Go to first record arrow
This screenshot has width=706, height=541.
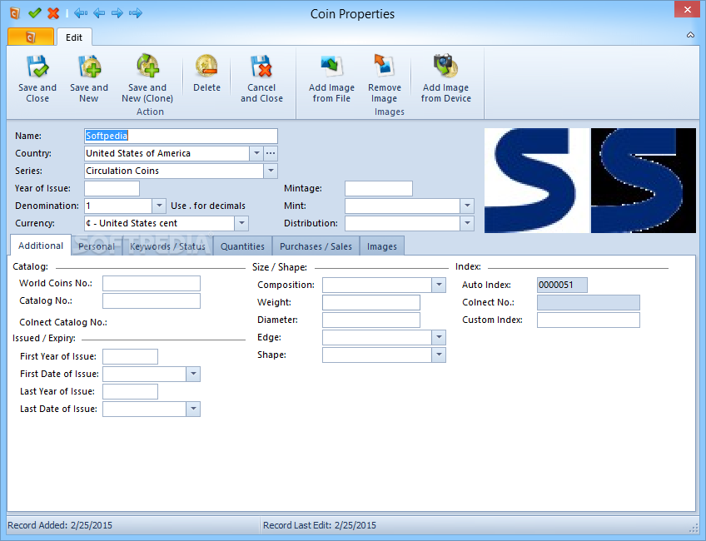pyautogui.click(x=81, y=13)
